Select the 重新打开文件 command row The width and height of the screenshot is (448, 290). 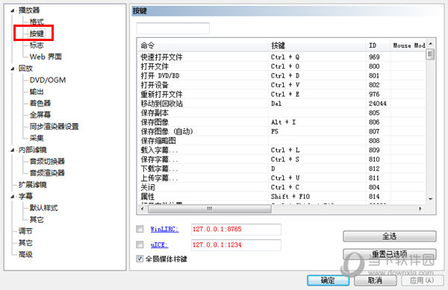[281, 95]
